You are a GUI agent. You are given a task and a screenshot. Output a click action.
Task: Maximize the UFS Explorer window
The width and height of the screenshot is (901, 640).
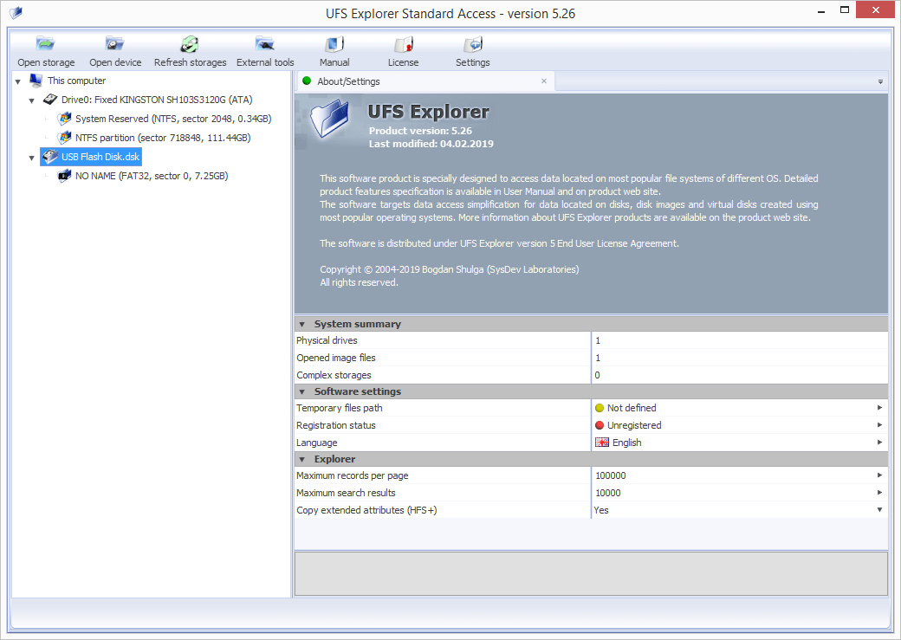click(845, 10)
